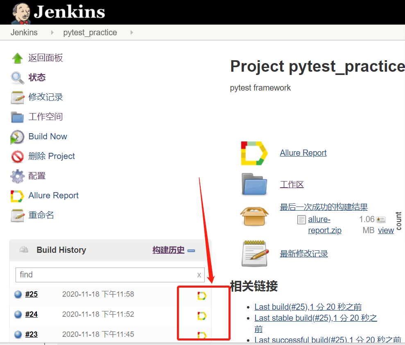Click the large Allure Report logo
This screenshot has width=405, height=345.
pos(254,153)
